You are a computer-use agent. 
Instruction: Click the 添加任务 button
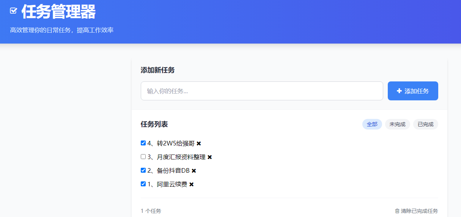click(x=413, y=91)
